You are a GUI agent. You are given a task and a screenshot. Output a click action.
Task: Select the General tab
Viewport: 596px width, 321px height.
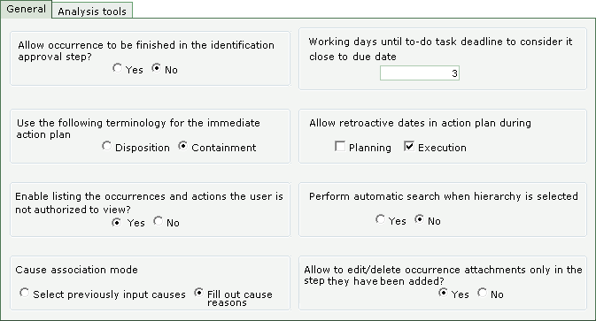(x=26, y=9)
